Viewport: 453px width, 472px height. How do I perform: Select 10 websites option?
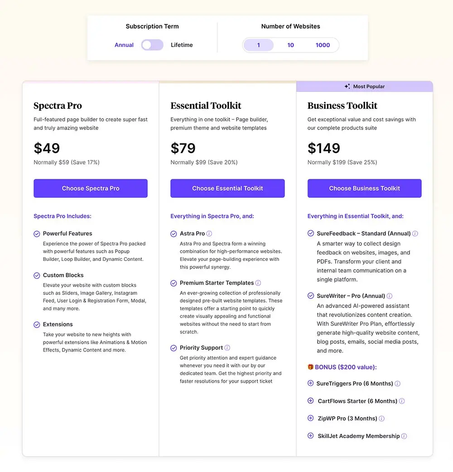tap(290, 45)
